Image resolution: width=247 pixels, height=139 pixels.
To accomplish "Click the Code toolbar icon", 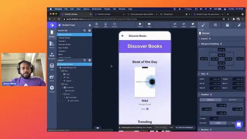I will [175, 25].
